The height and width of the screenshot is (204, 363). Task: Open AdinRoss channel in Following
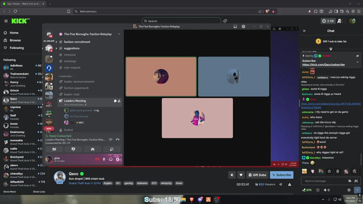tap(23, 67)
